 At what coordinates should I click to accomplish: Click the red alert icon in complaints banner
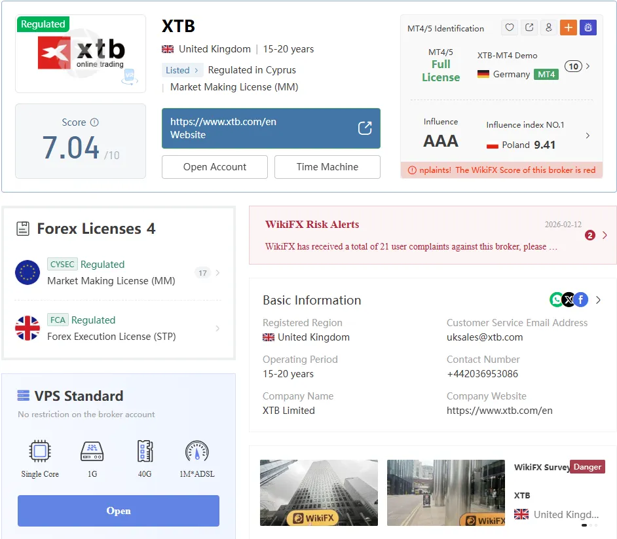[x=412, y=170]
